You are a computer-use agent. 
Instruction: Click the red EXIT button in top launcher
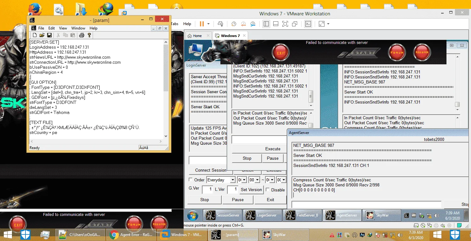tap(280, 53)
